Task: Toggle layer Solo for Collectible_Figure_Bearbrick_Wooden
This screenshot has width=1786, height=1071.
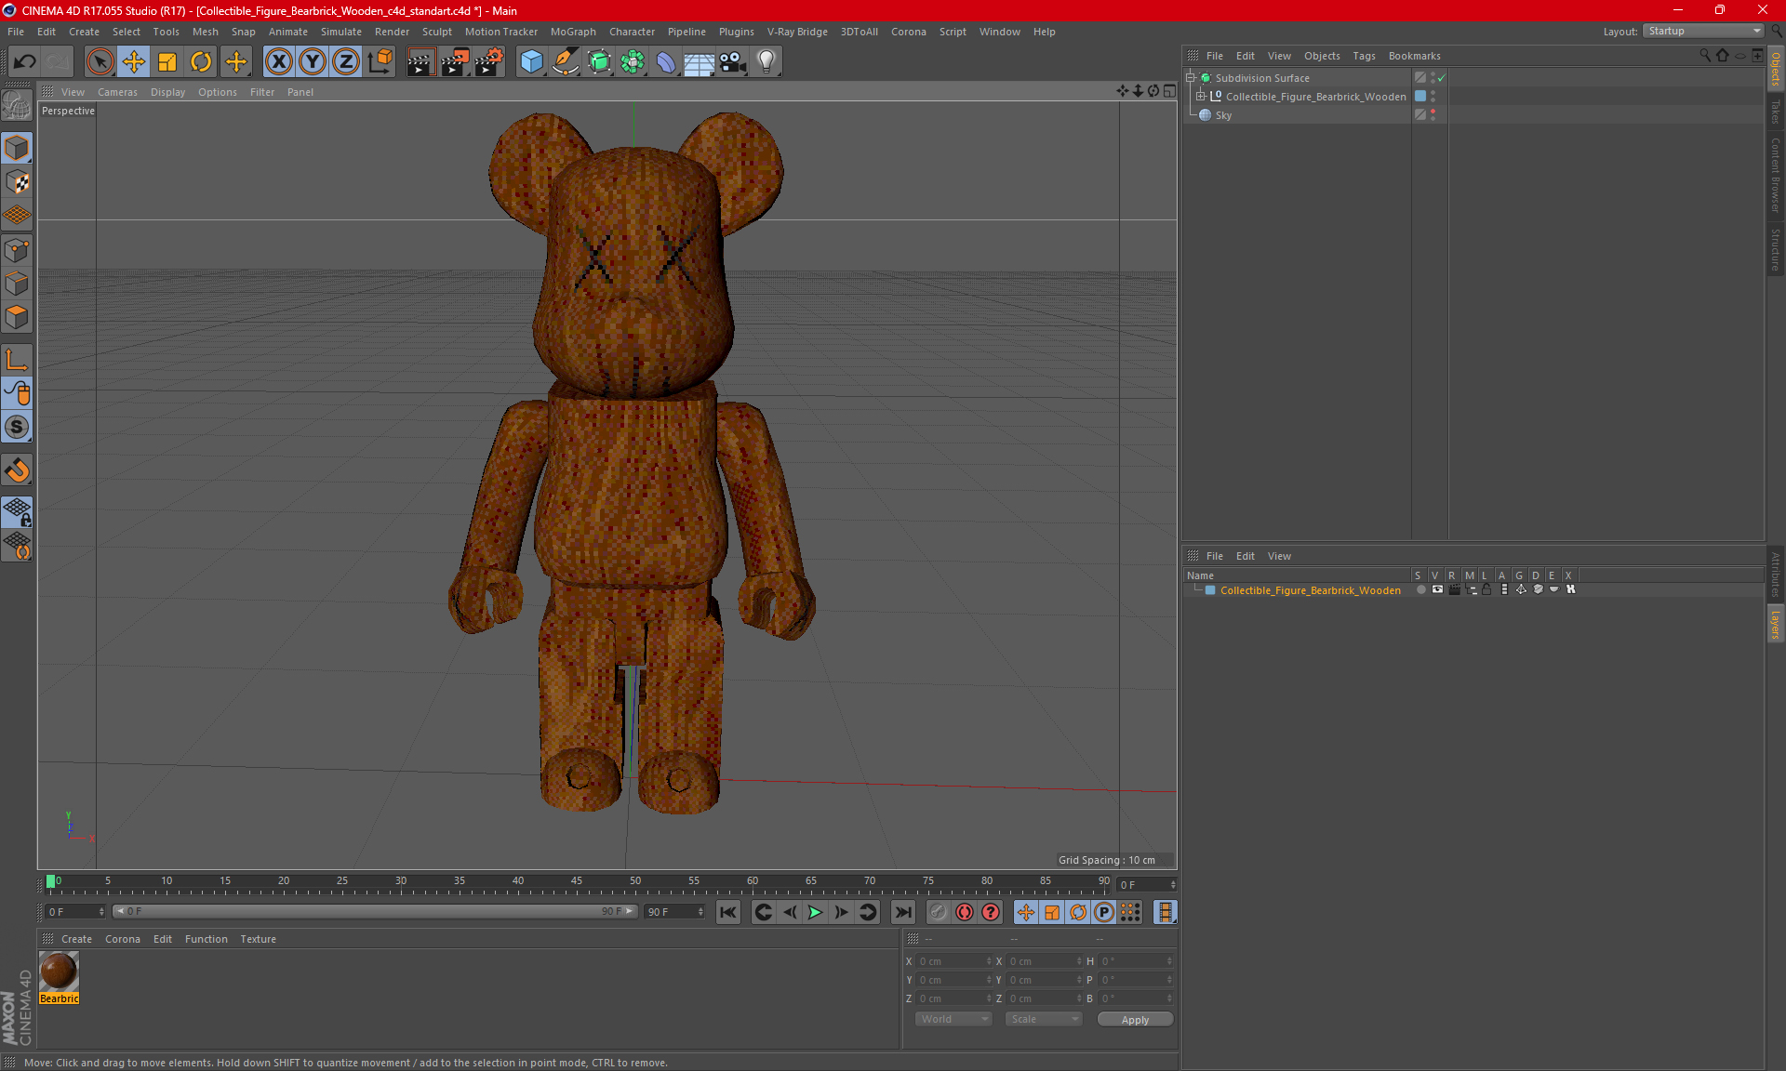Action: (x=1420, y=589)
